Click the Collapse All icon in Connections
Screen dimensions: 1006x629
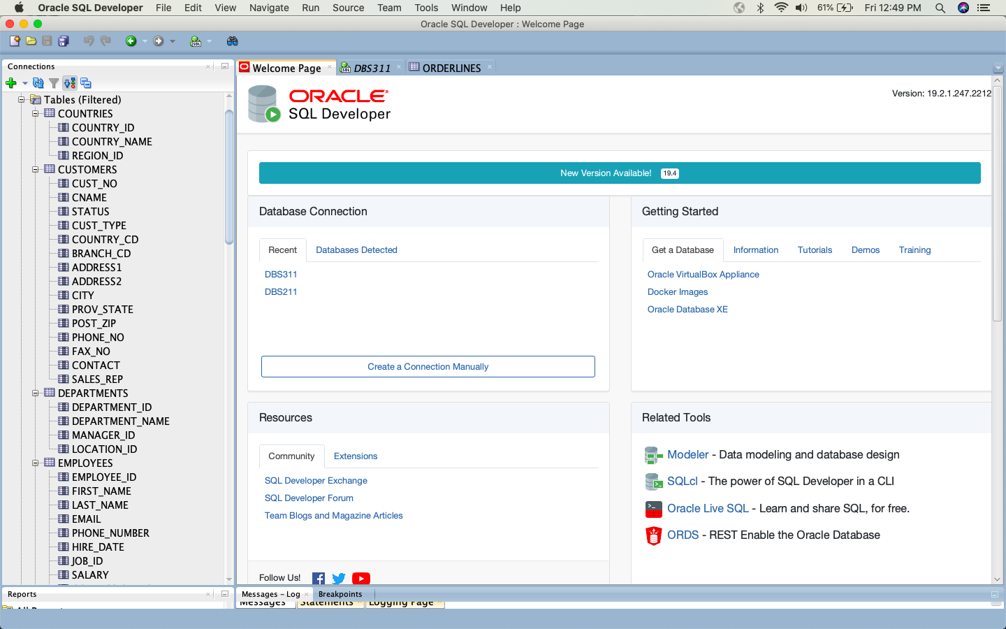point(86,83)
